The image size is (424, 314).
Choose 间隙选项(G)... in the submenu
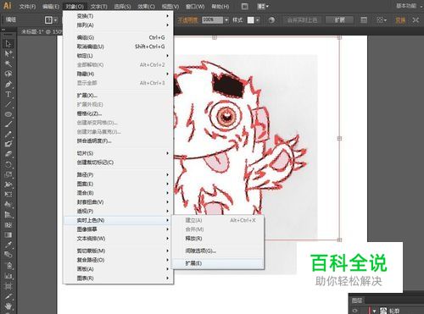(218, 251)
